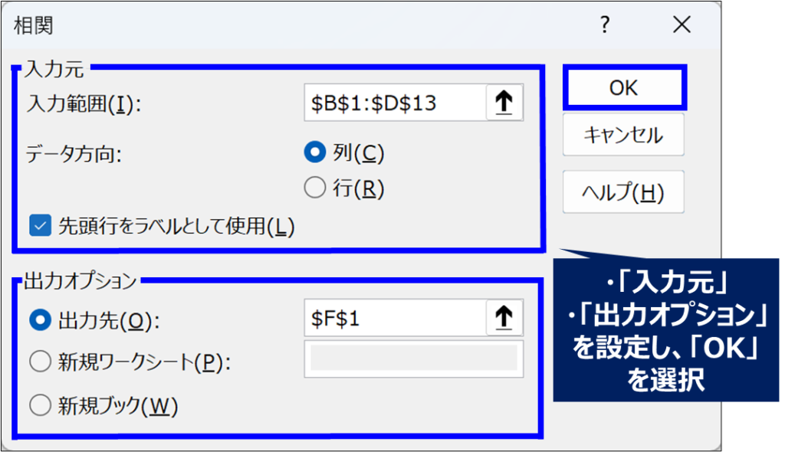This screenshot has width=785, height=452.
Task: Click the greyed 新規ワークシート name text box
Action: (x=413, y=359)
